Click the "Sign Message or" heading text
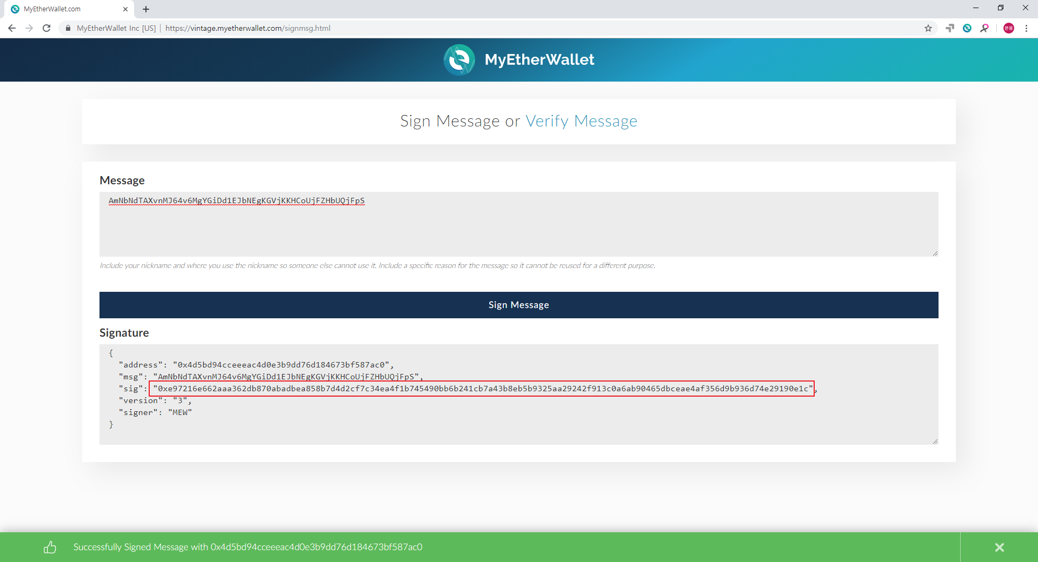 pyautogui.click(x=460, y=121)
